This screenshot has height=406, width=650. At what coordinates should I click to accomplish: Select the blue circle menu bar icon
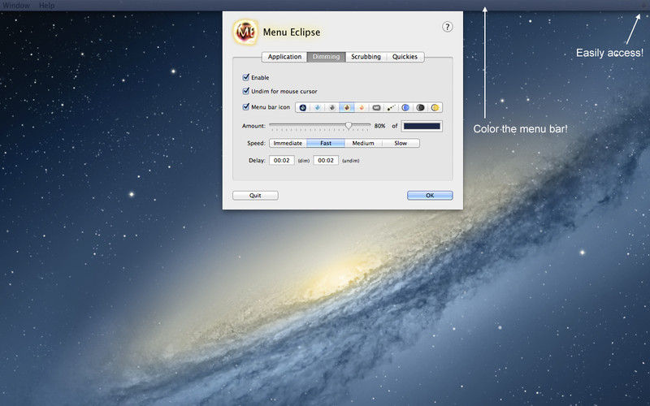click(x=405, y=107)
